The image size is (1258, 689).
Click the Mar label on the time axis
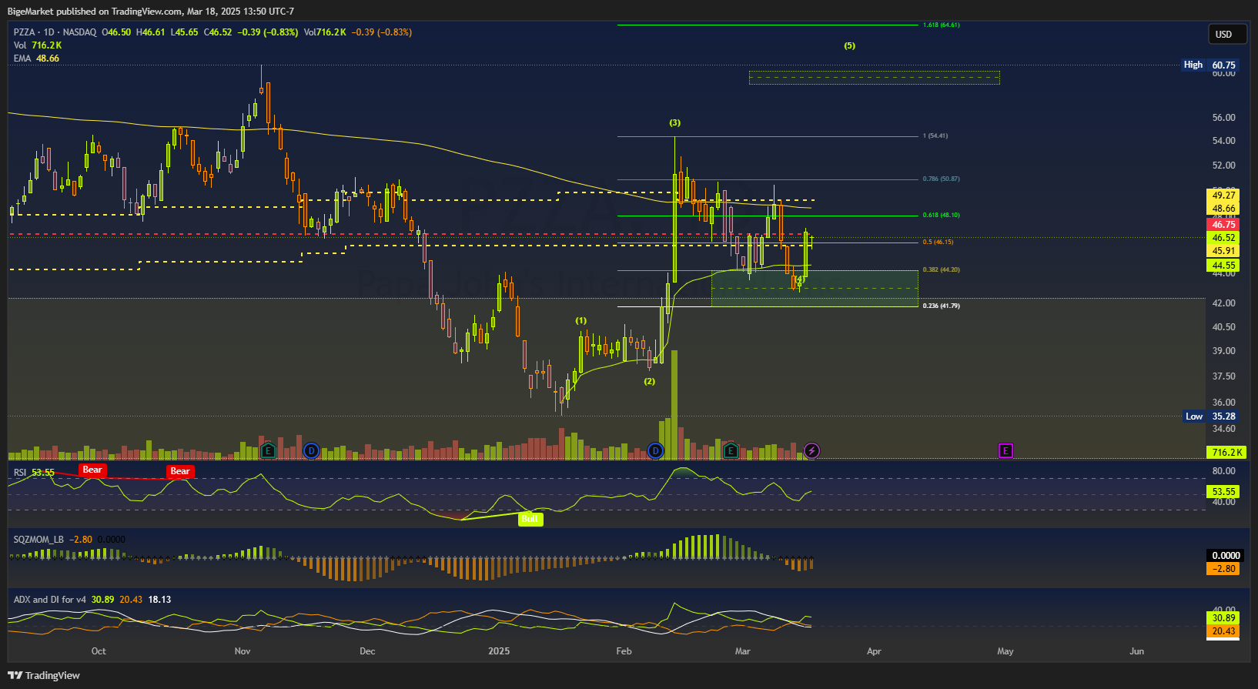(x=742, y=651)
